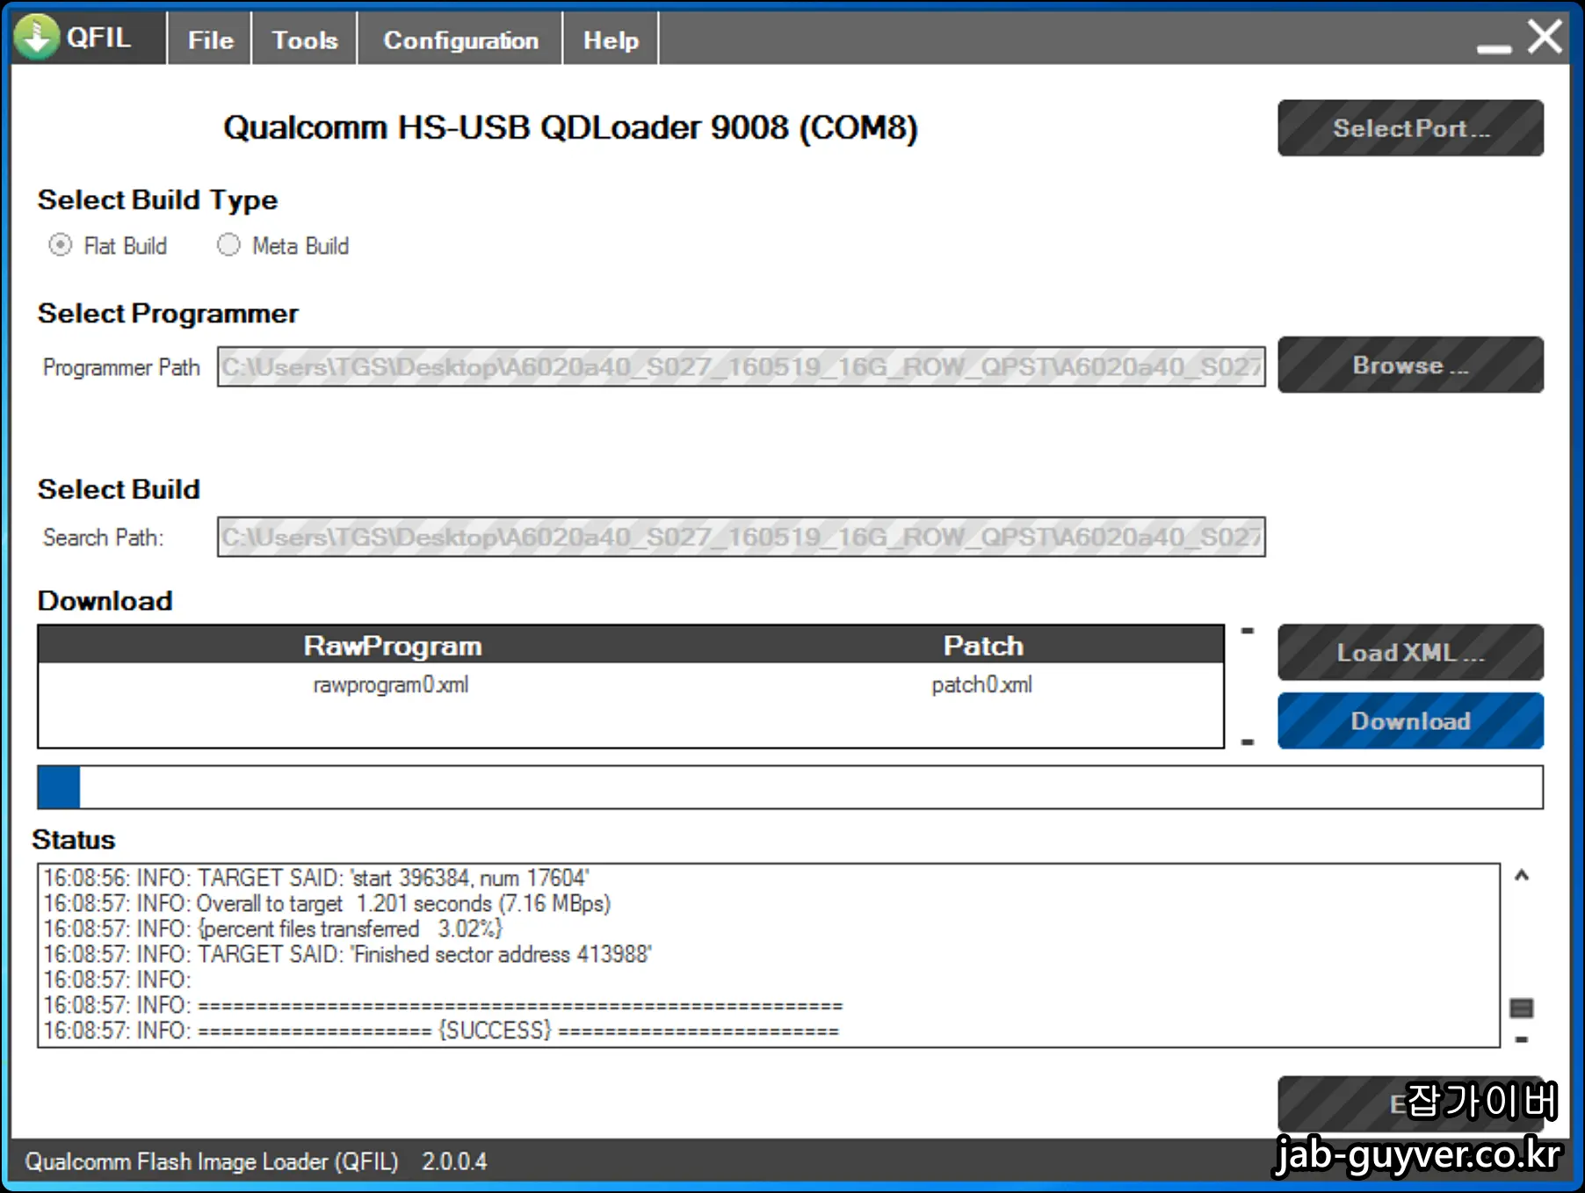Click the Load XML button
Image resolution: width=1585 pixels, height=1193 pixels.
[1410, 653]
